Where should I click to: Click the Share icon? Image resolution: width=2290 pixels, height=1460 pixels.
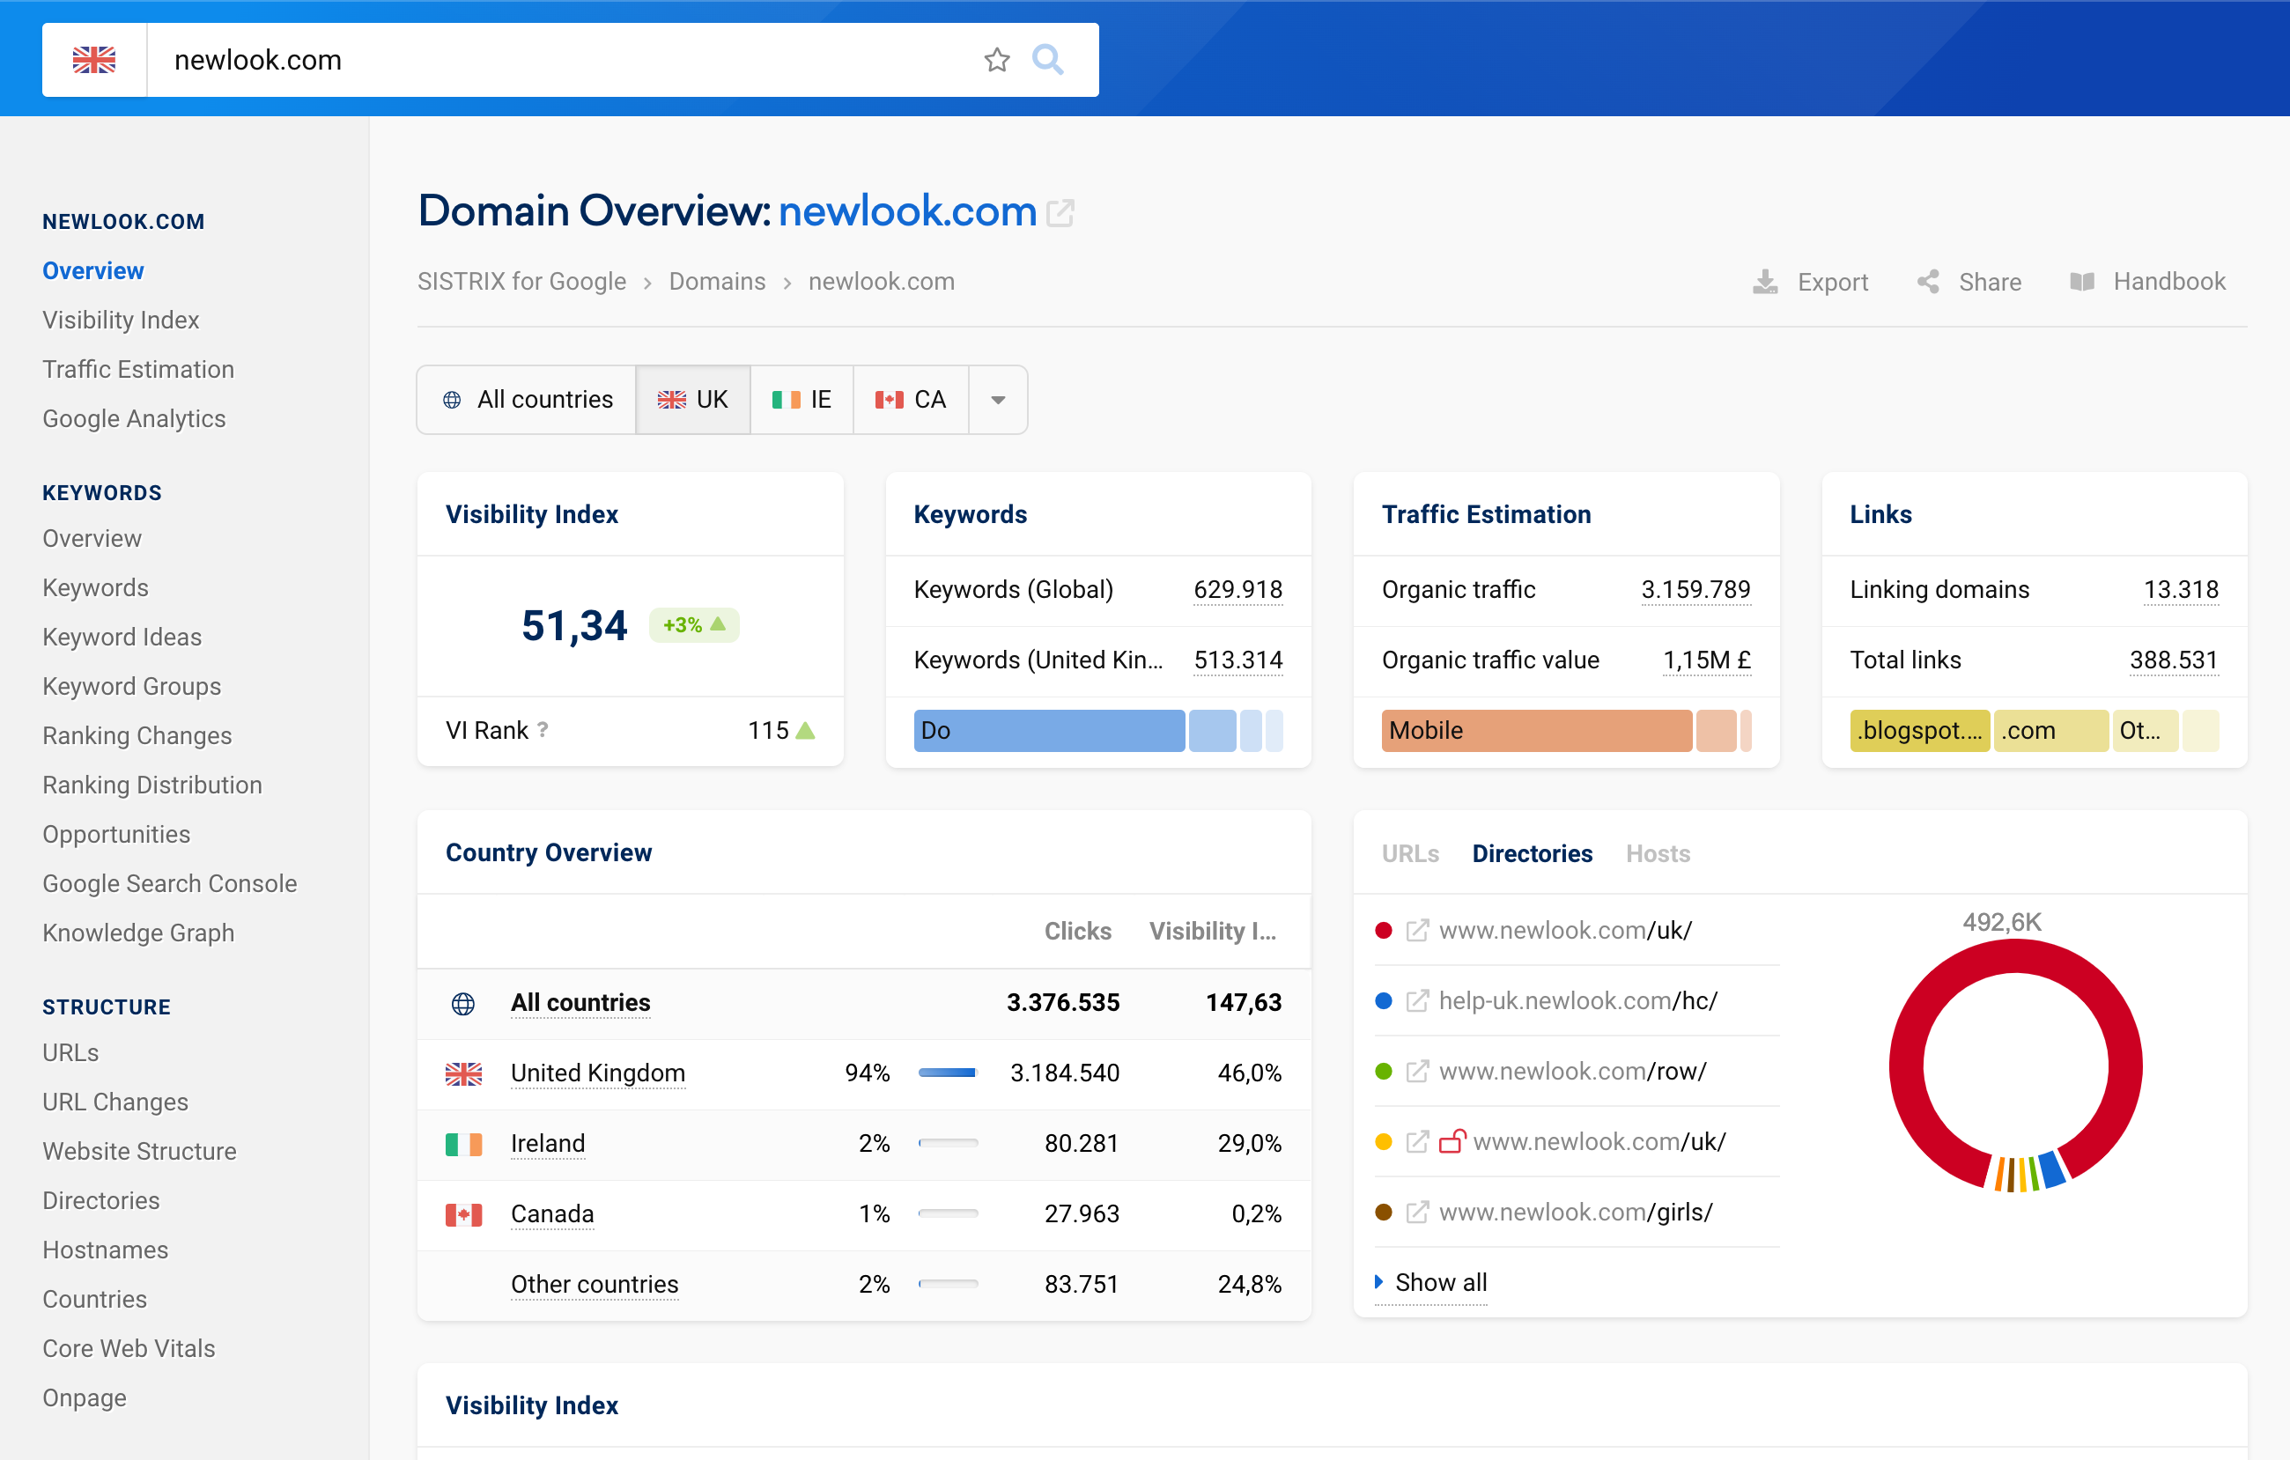1928,282
